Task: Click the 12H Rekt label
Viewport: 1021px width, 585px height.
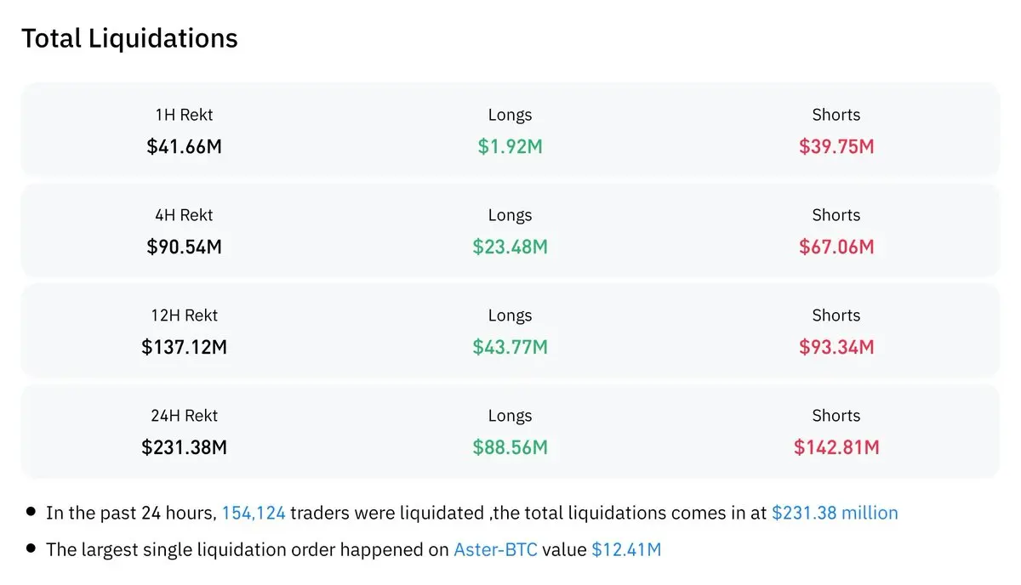Action: (184, 315)
